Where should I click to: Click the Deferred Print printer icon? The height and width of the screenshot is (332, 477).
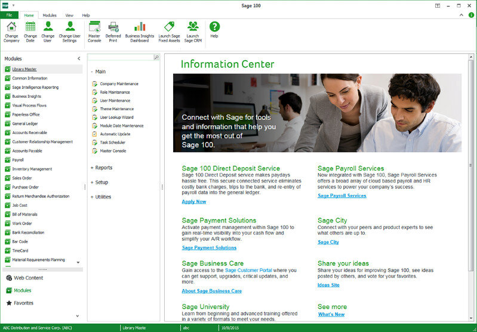pos(113,27)
